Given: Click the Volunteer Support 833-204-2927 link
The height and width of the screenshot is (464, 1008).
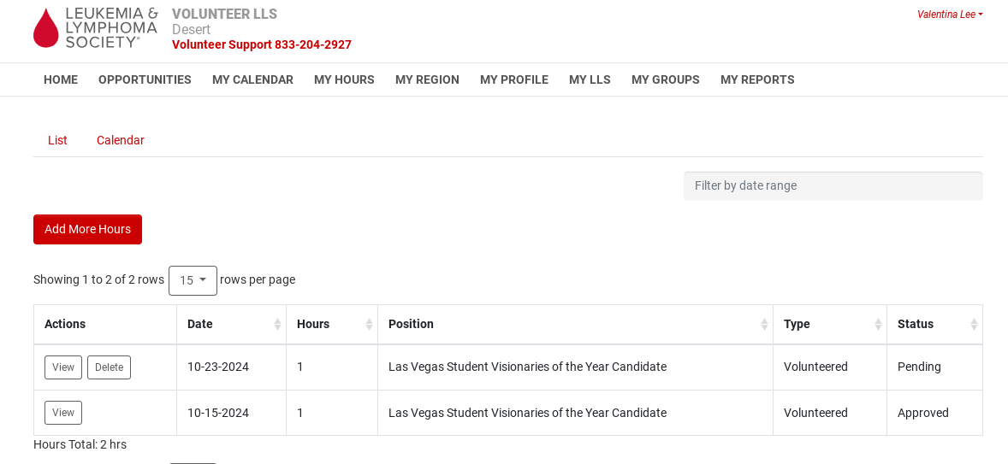Looking at the screenshot, I should point(262,44).
